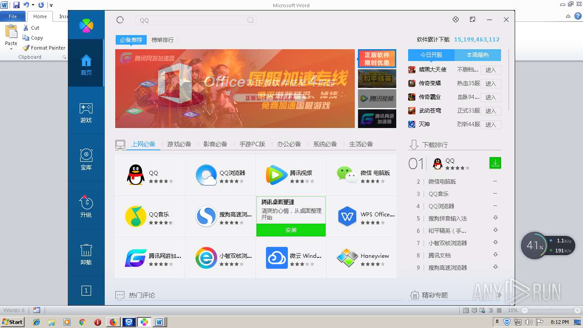This screenshot has height=328, width=583.
Task: Select the 和平精英 banner thumbnail
Action: (x=377, y=78)
